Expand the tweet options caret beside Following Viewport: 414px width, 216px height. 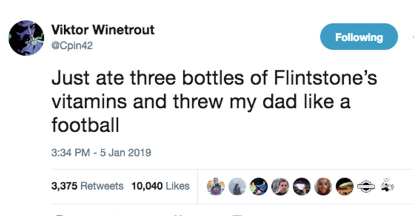(412, 37)
